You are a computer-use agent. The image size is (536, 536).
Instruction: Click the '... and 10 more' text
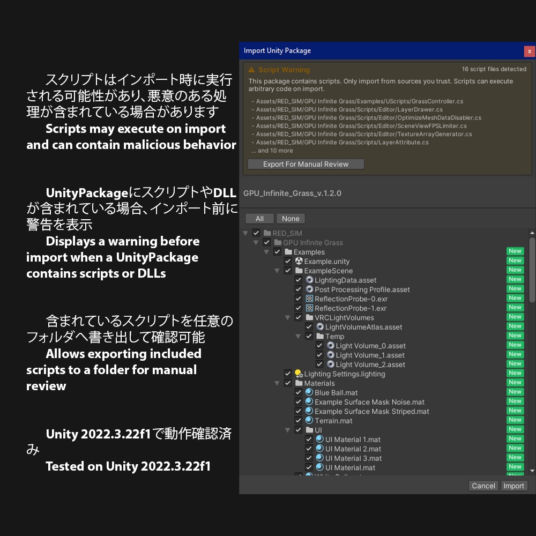tap(272, 151)
